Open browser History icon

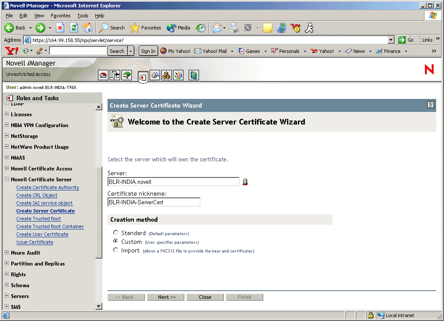coord(201,28)
